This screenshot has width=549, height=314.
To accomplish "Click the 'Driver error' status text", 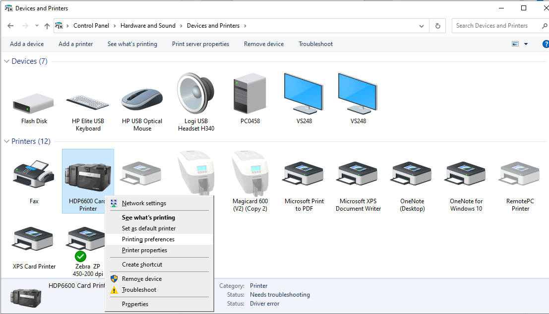I will point(265,304).
